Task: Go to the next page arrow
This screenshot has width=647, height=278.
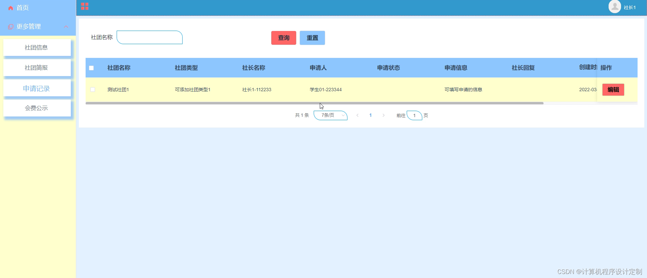Action: click(x=383, y=115)
